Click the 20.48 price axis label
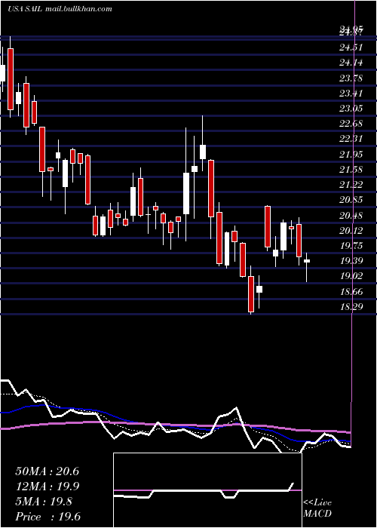This screenshot has height=528, width=377. pyautogui.click(x=351, y=215)
